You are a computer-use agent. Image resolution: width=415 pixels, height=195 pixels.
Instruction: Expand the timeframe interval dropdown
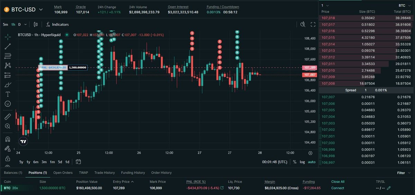(x=25, y=25)
